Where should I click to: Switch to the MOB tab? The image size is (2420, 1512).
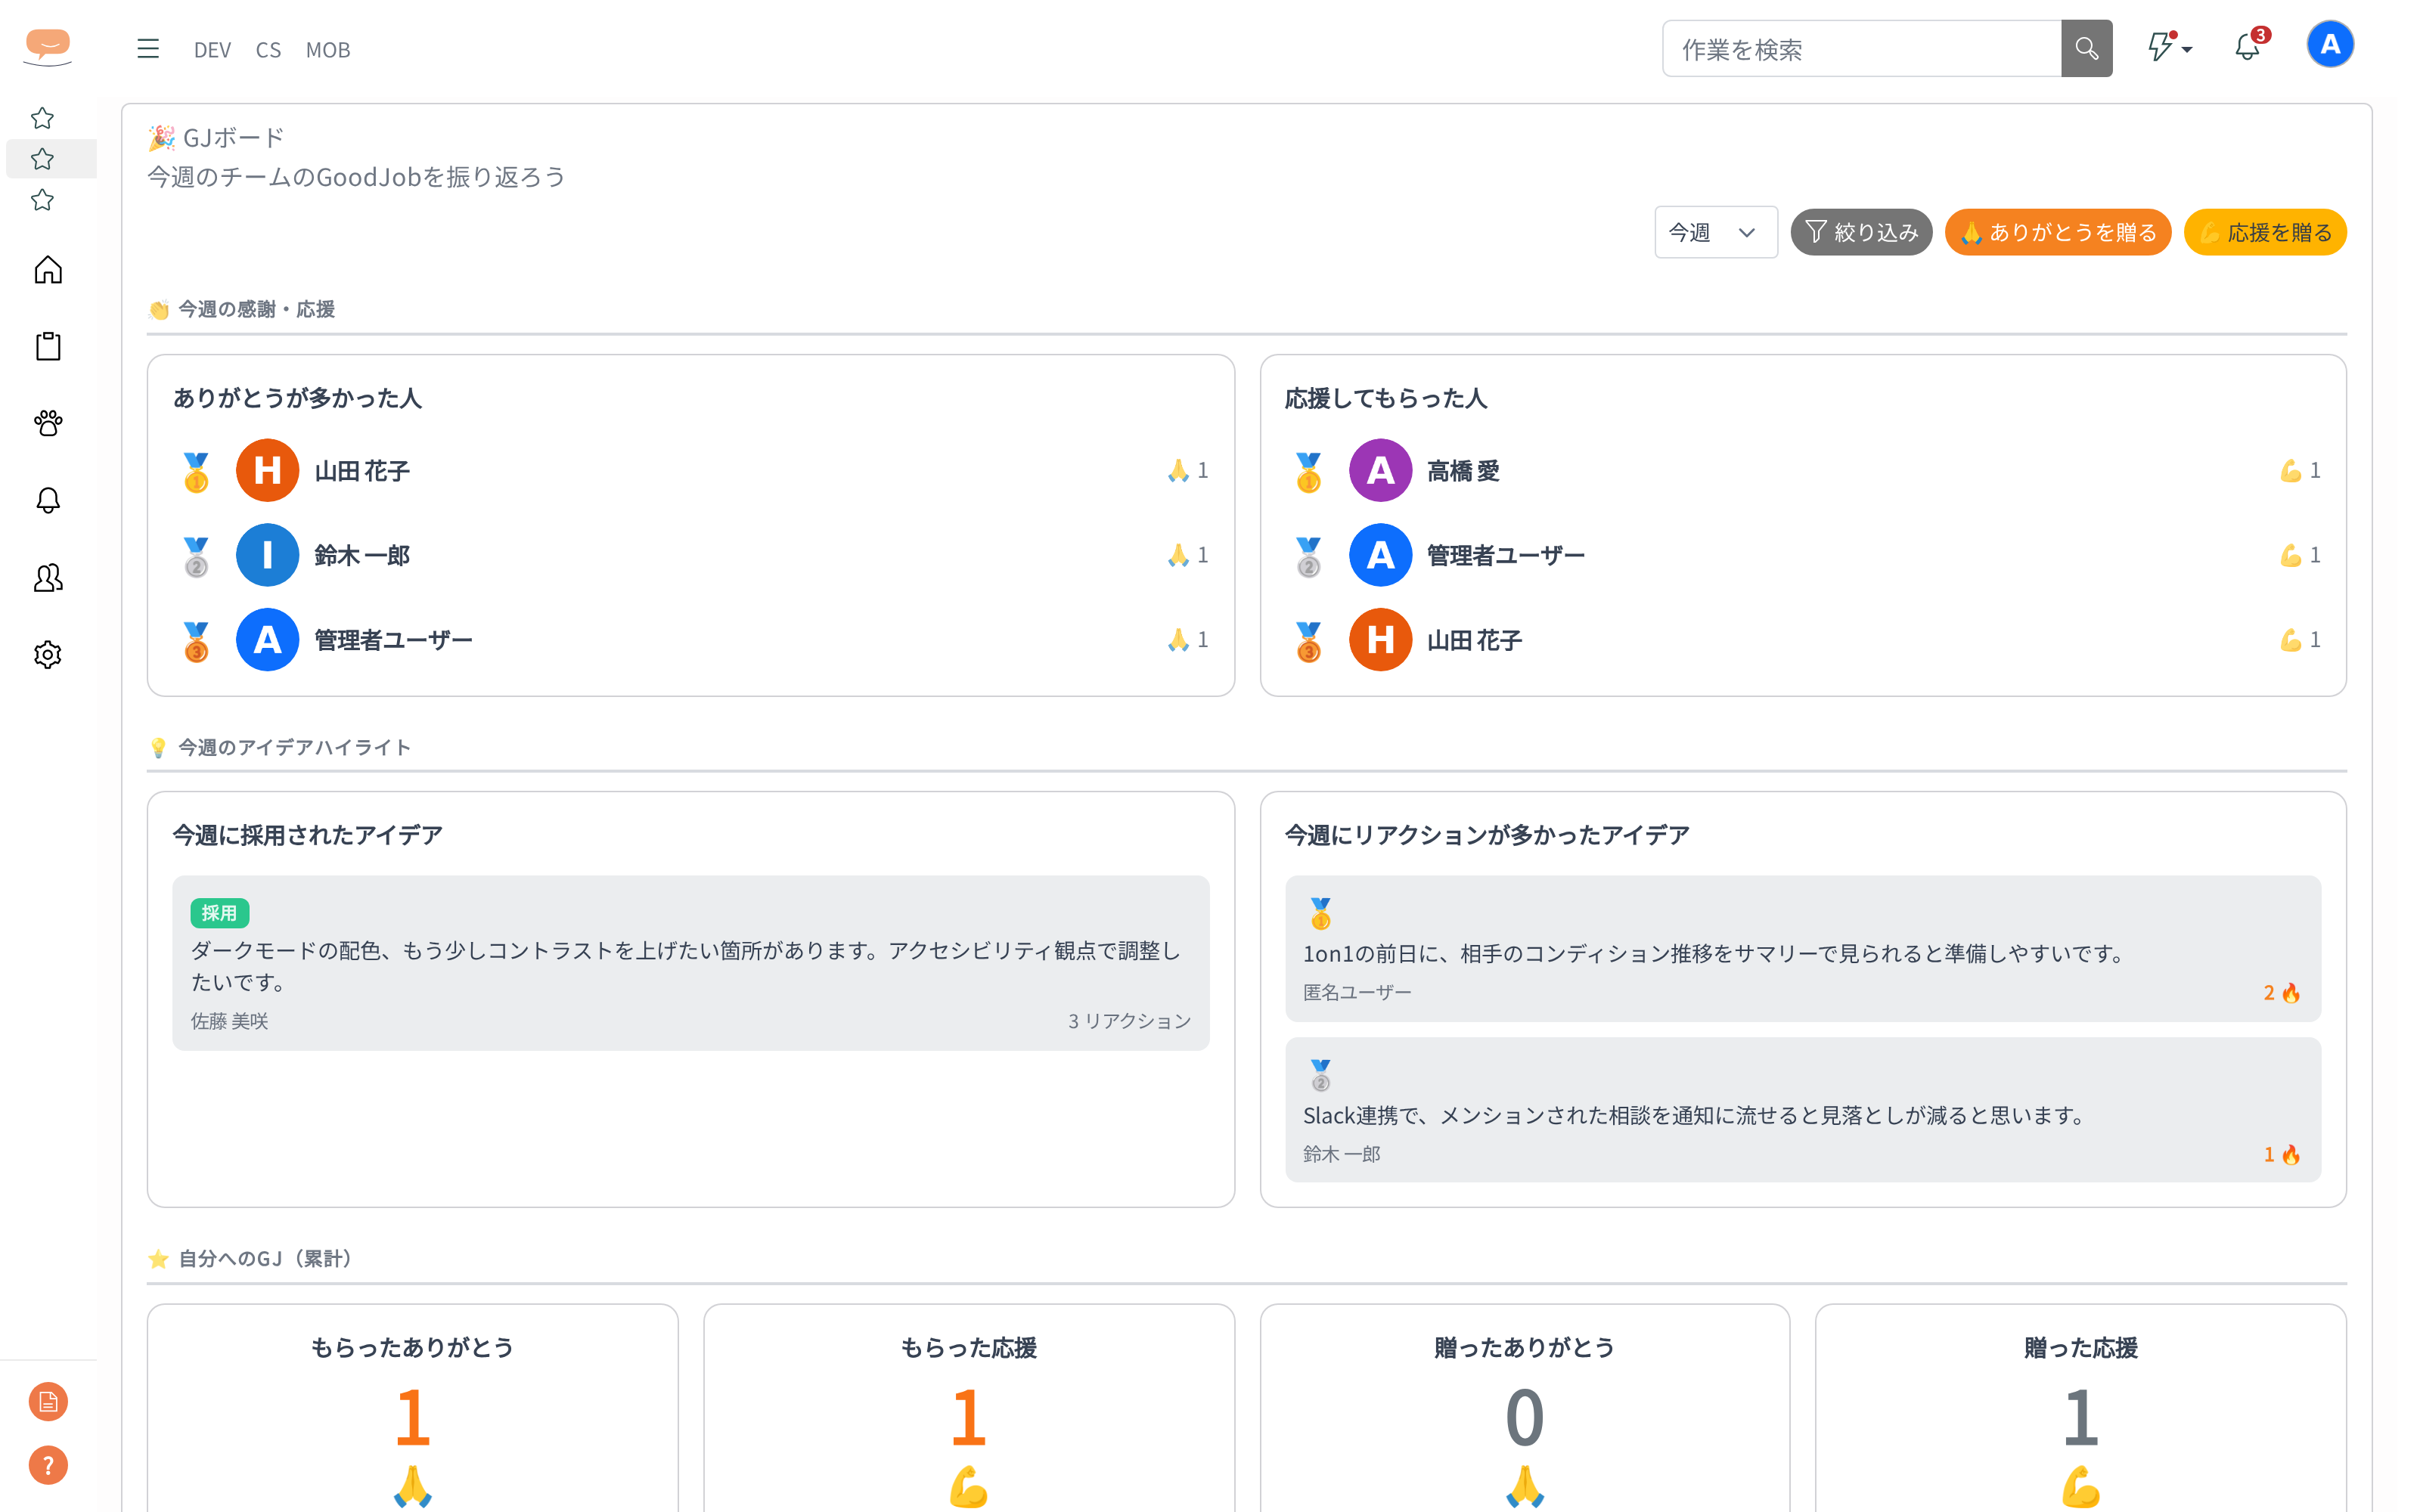click(x=328, y=50)
